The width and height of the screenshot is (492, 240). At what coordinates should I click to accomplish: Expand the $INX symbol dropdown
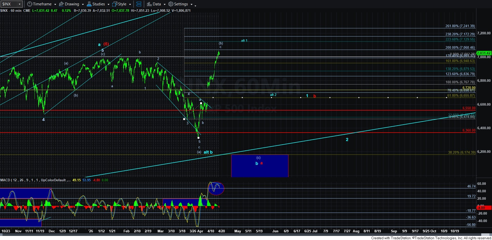coord(19,4)
